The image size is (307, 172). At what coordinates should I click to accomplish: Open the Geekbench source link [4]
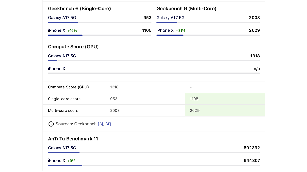tap(108, 124)
